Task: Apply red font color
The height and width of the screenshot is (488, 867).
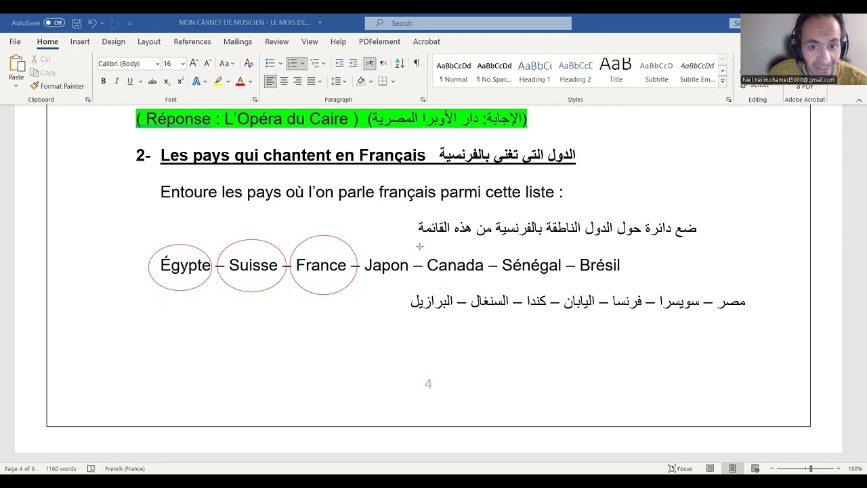Action: click(240, 81)
